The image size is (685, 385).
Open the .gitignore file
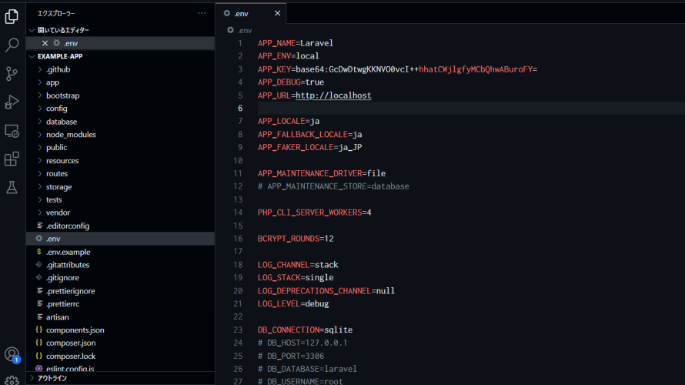click(62, 277)
